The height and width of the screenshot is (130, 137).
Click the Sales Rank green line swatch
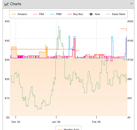pos(108,14)
